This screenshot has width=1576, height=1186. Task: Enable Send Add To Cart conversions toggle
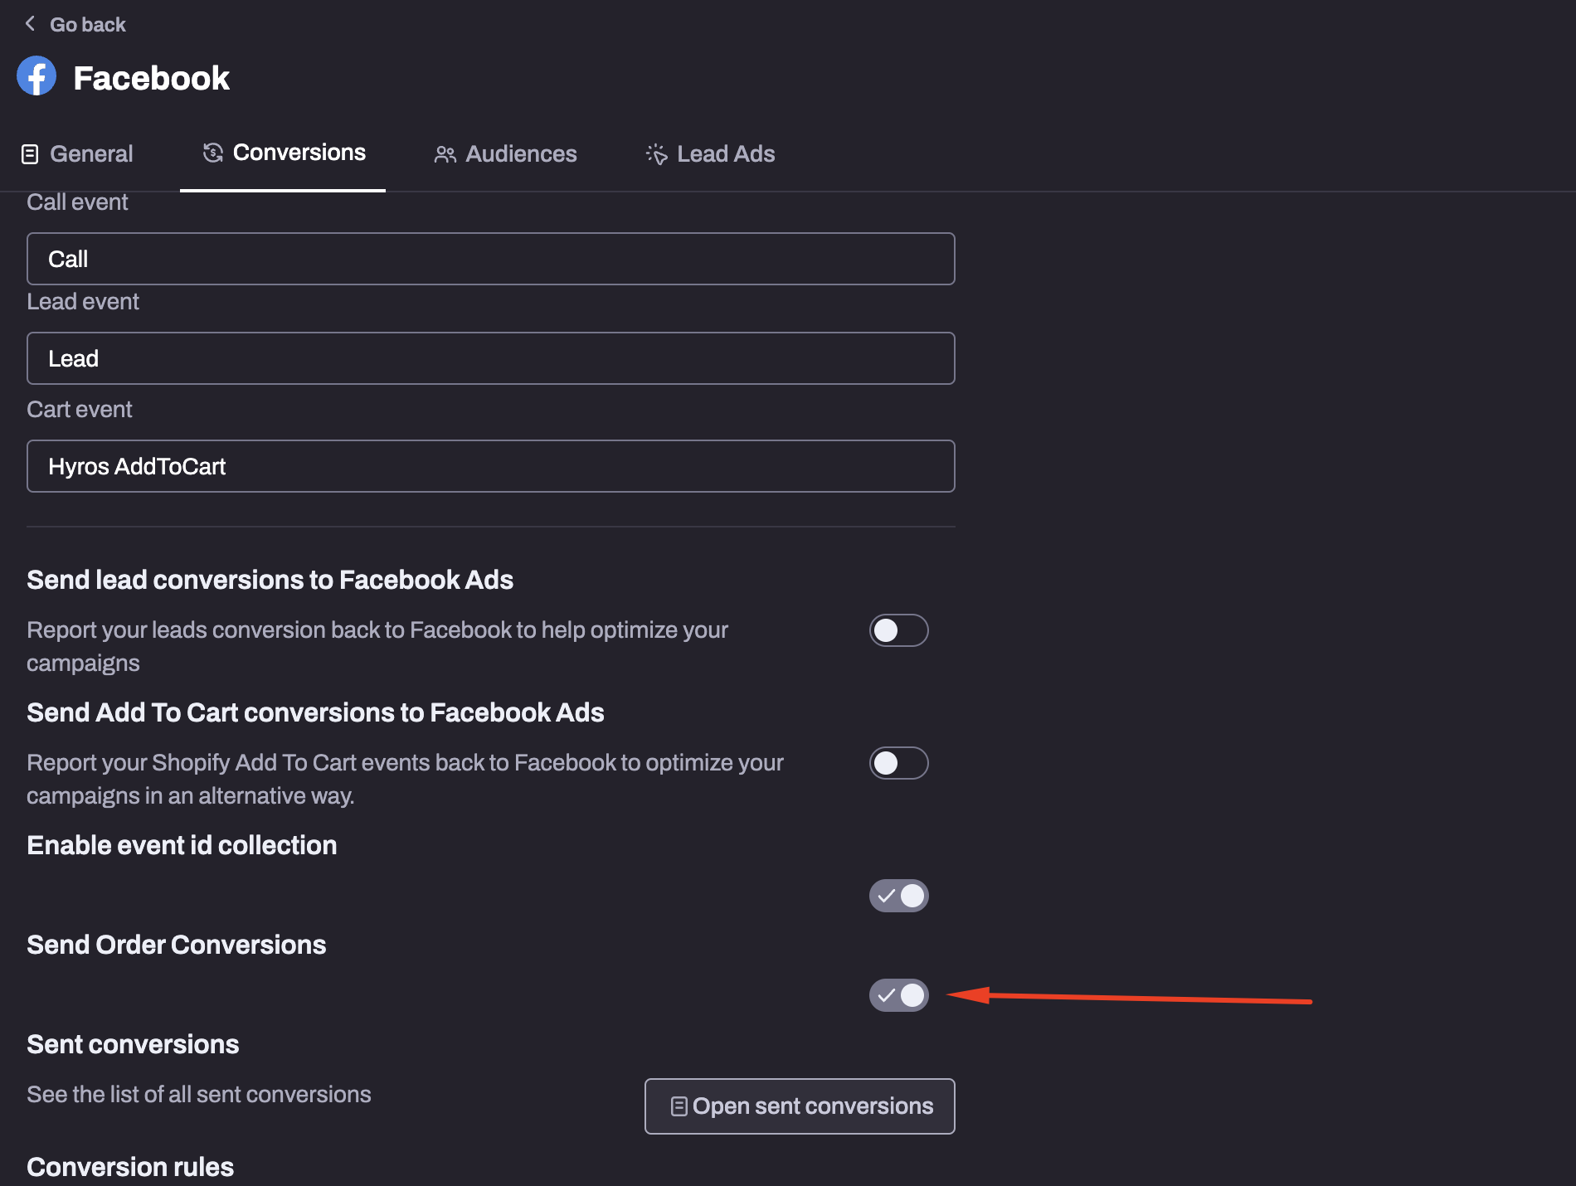tap(898, 763)
